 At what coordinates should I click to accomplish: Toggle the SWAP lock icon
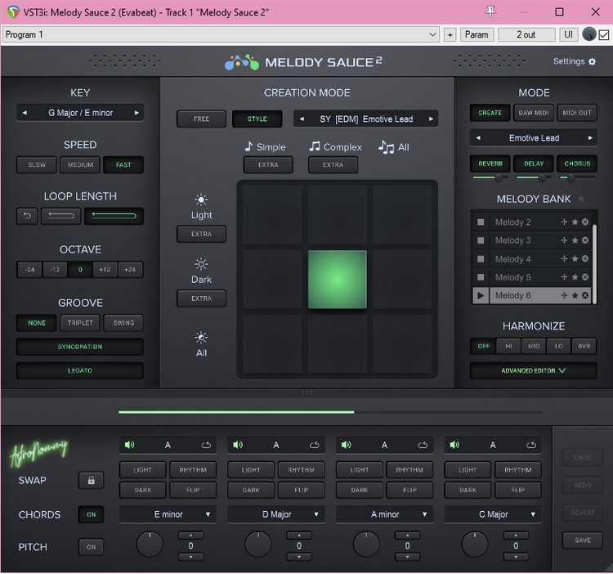91,480
